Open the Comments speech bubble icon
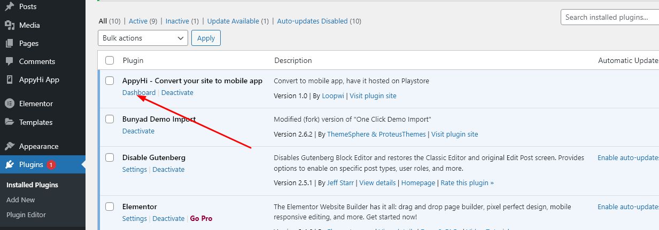The image size is (659, 230). click(x=10, y=61)
